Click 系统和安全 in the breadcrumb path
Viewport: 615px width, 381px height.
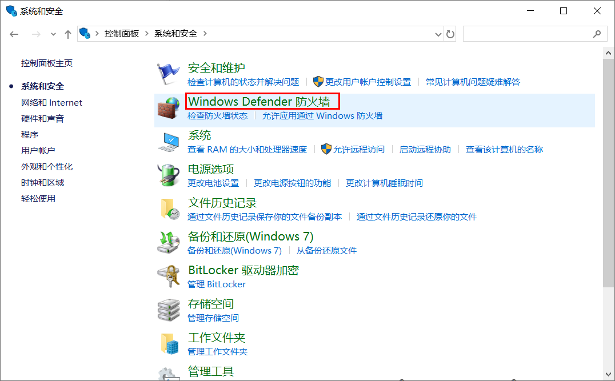point(175,34)
